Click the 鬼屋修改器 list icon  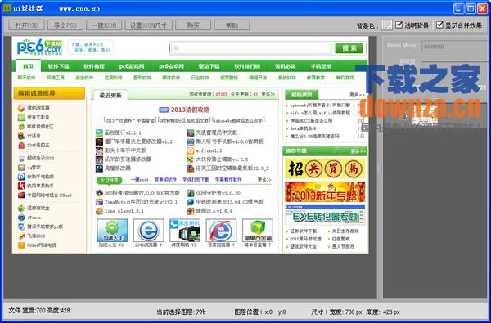click(99, 168)
